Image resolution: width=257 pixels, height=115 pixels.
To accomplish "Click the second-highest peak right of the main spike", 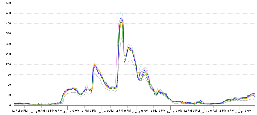I will (129, 45).
